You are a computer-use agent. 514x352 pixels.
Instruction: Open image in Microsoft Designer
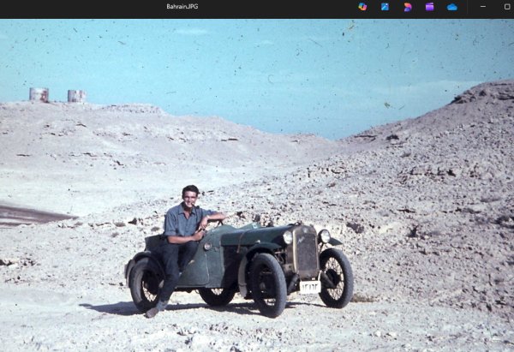tap(407, 7)
